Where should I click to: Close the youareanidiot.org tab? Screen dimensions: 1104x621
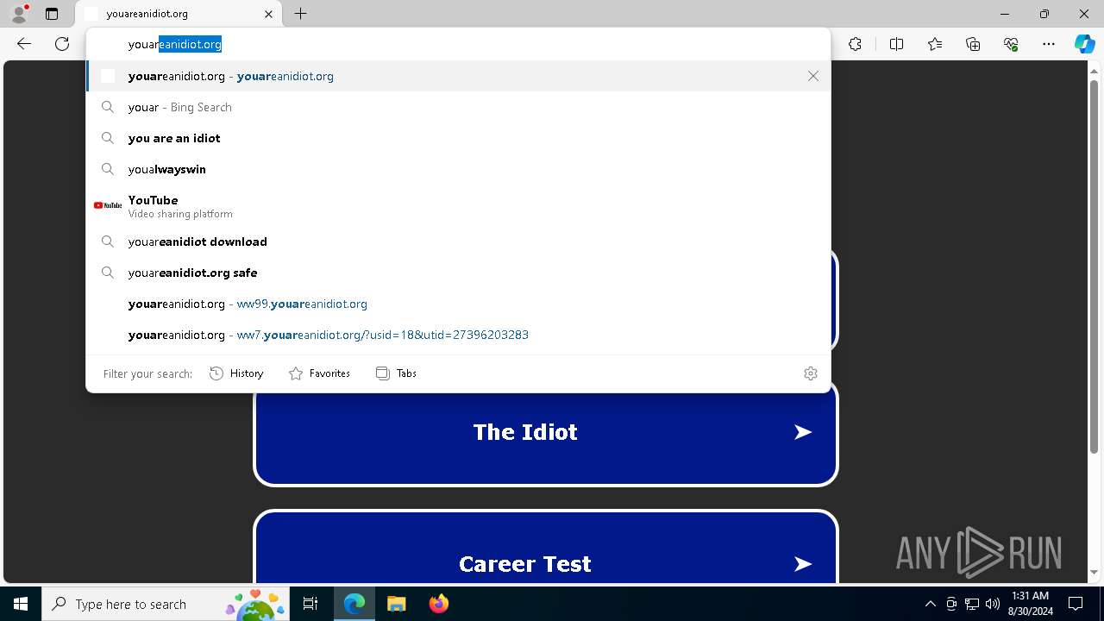coord(268,14)
